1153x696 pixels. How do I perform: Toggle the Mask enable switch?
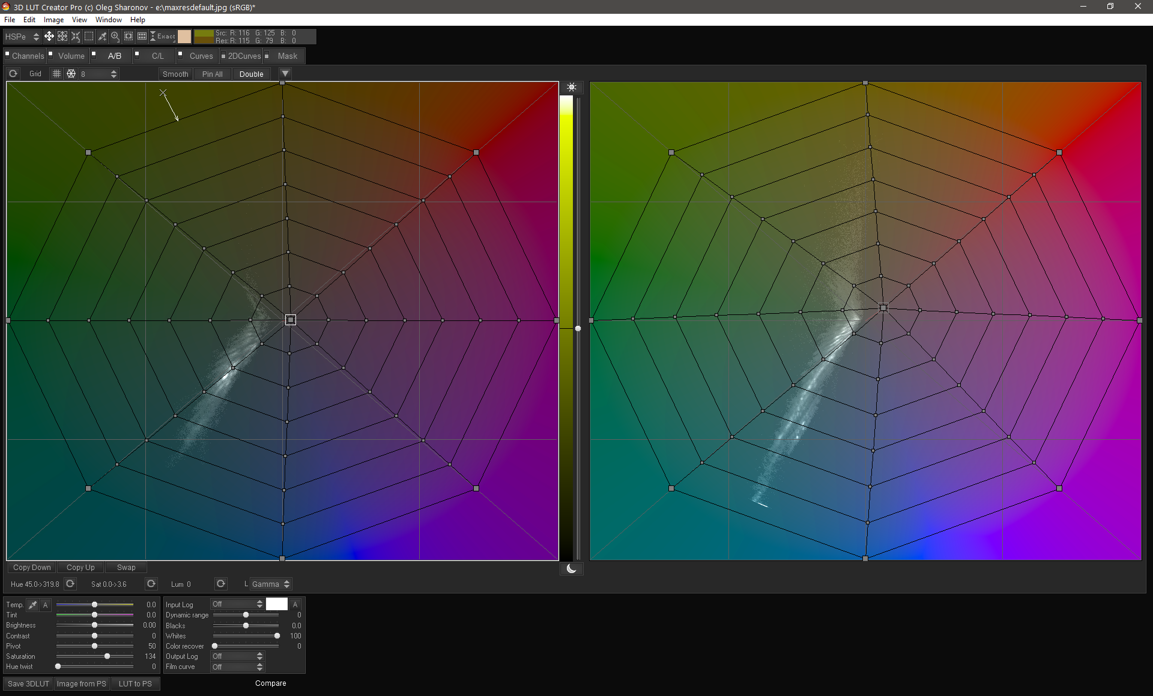tap(266, 56)
